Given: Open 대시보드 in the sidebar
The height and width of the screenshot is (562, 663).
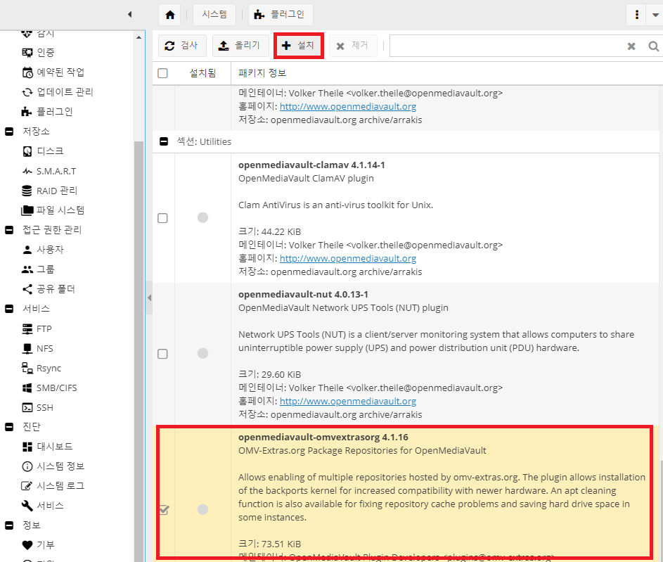Looking at the screenshot, I should click(x=47, y=447).
